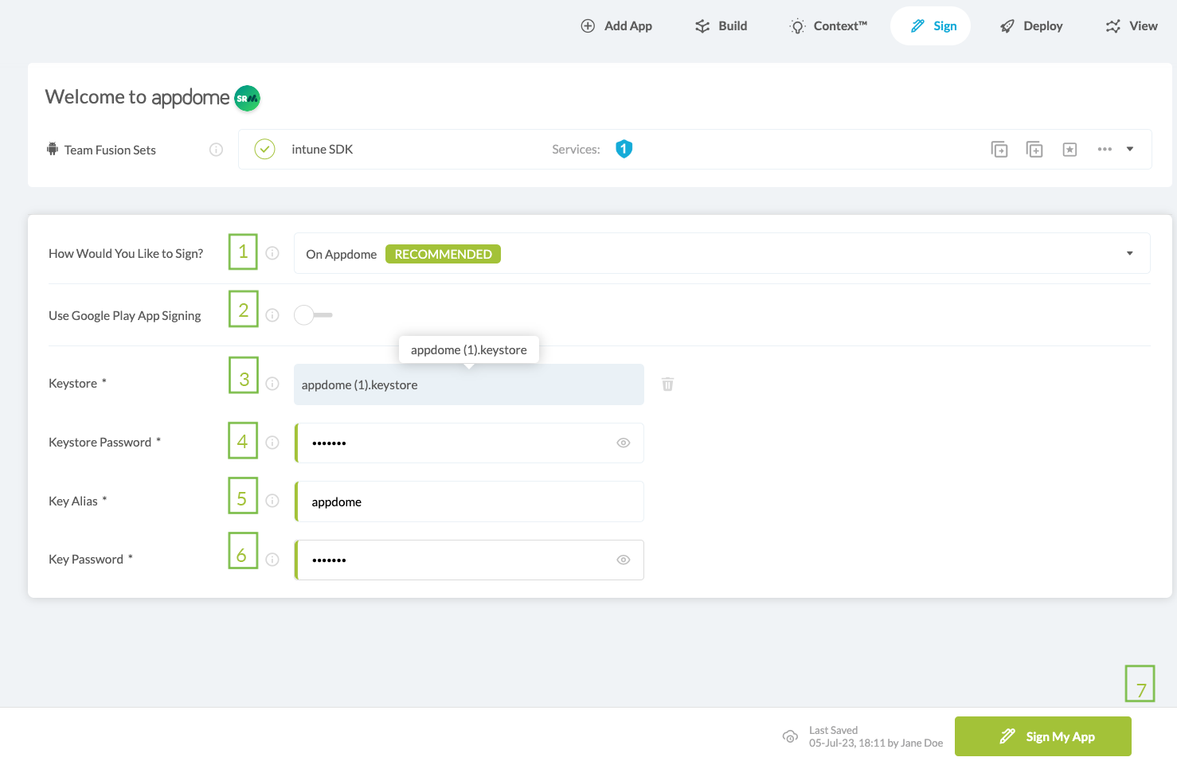Click the intune SDK fusion set name
This screenshot has width=1177, height=761.
[322, 149]
